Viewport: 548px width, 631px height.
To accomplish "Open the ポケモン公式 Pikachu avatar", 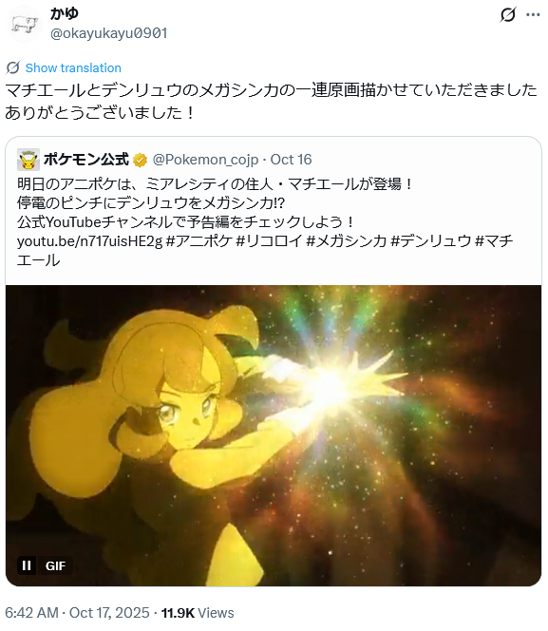I will [x=28, y=160].
